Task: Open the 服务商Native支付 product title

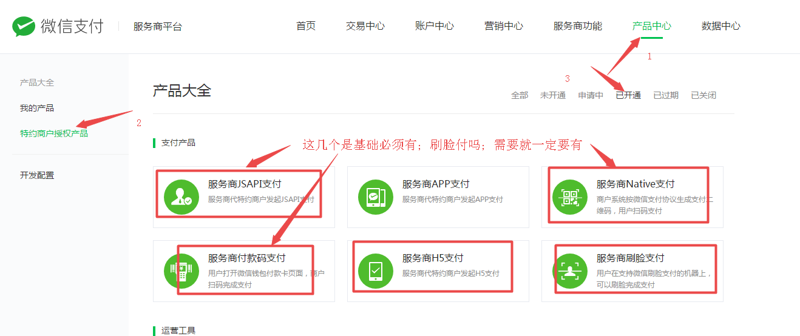Action: [636, 184]
